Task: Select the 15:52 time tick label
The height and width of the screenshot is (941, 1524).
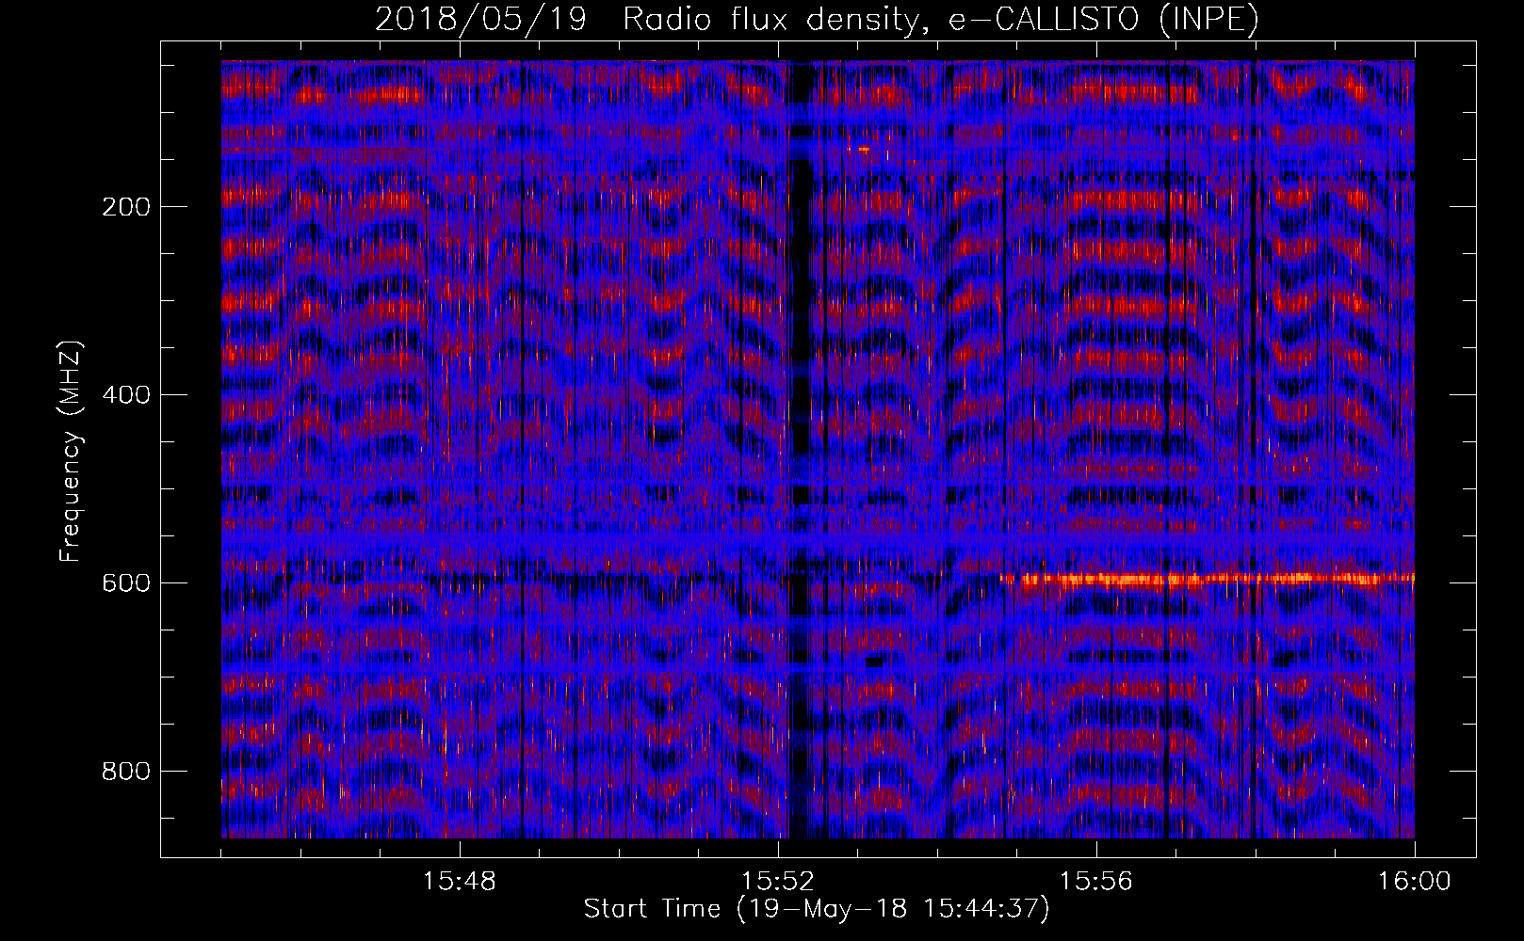Action: pos(778,882)
